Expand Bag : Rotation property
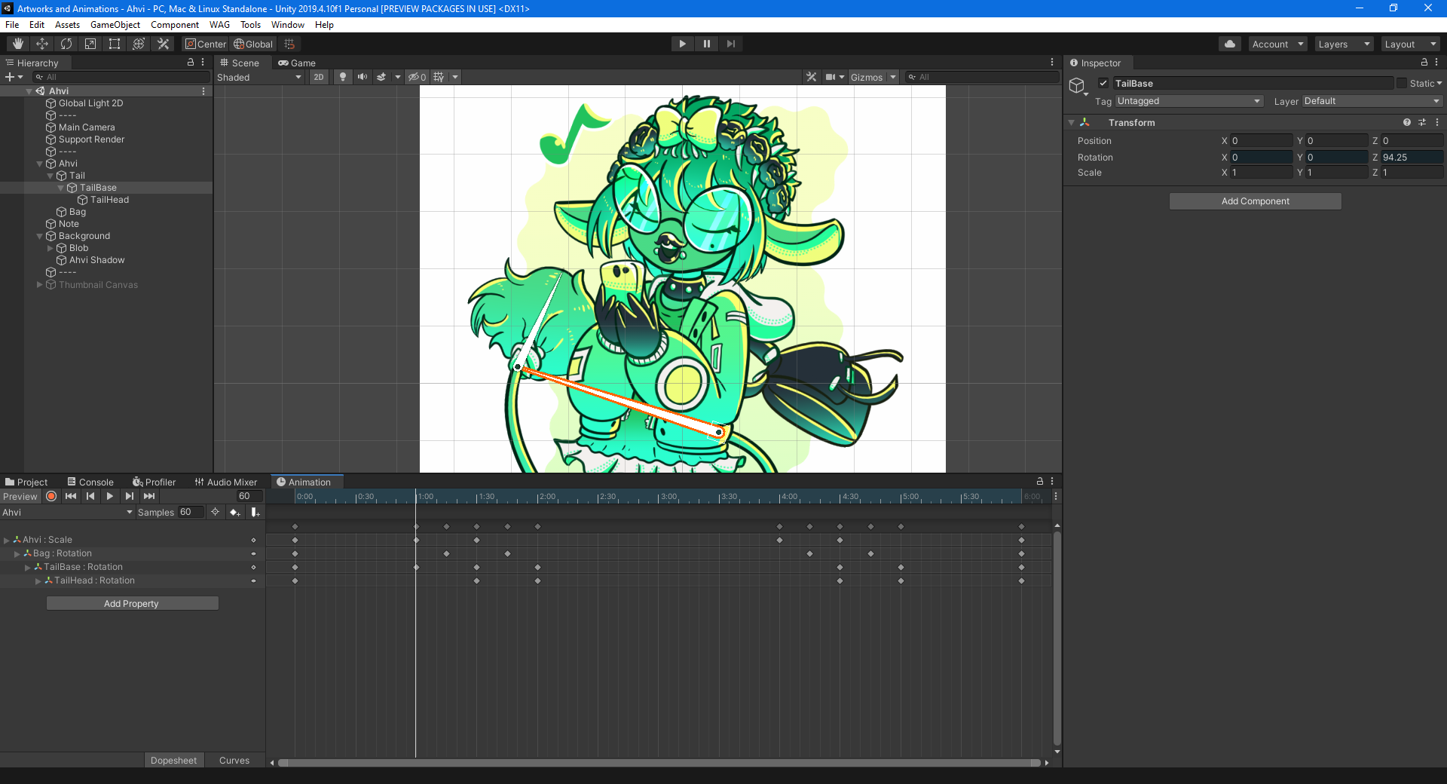Viewport: 1447px width, 784px height. click(17, 553)
